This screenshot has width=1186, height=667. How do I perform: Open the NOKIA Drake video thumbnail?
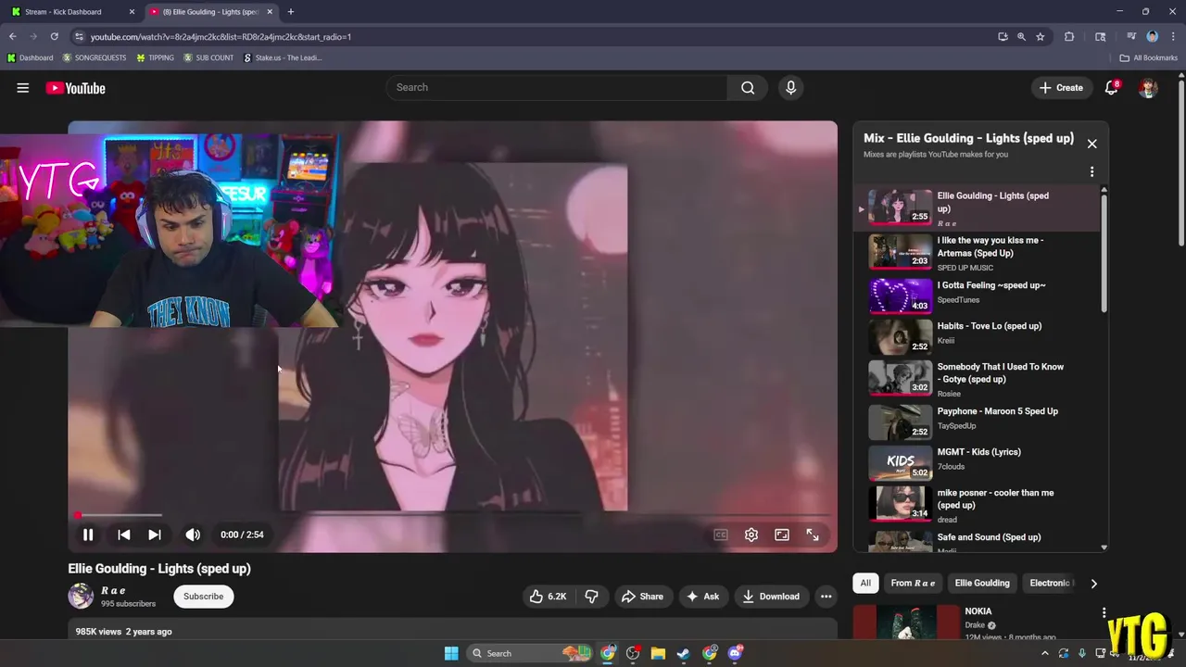point(906,622)
